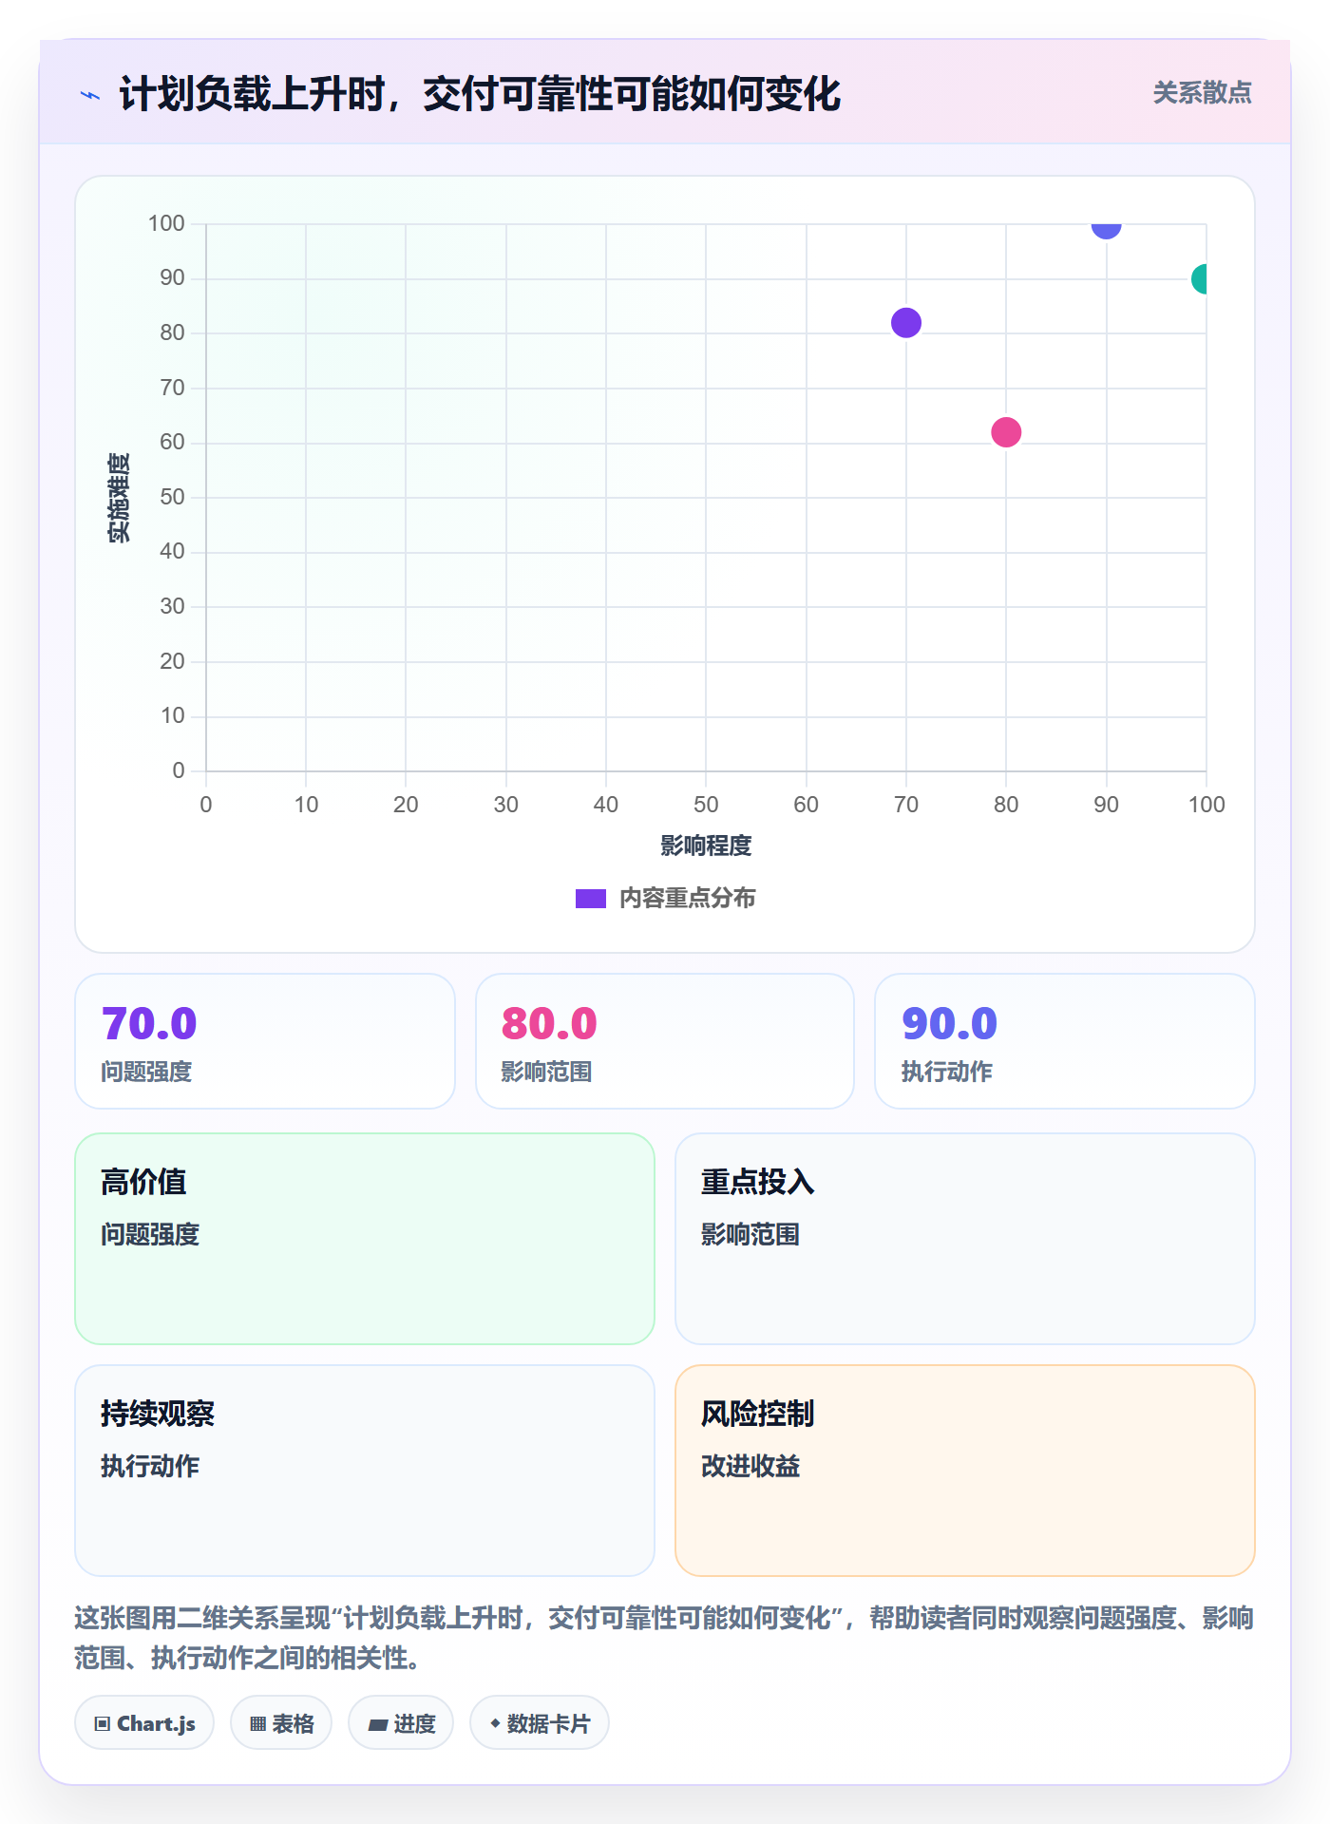Click the 进度 tag chip
This screenshot has height=1824, width=1330.
(401, 1723)
